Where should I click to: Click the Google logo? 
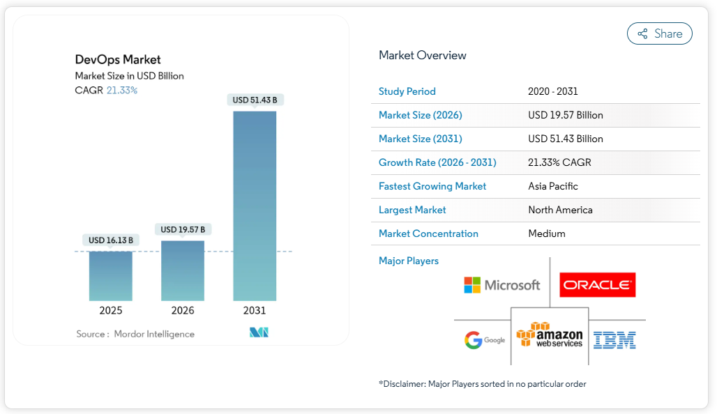tap(485, 340)
